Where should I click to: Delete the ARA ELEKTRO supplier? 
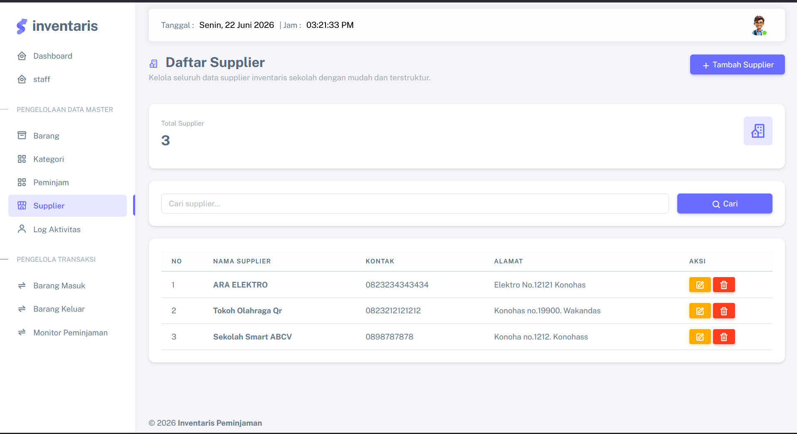coord(724,285)
